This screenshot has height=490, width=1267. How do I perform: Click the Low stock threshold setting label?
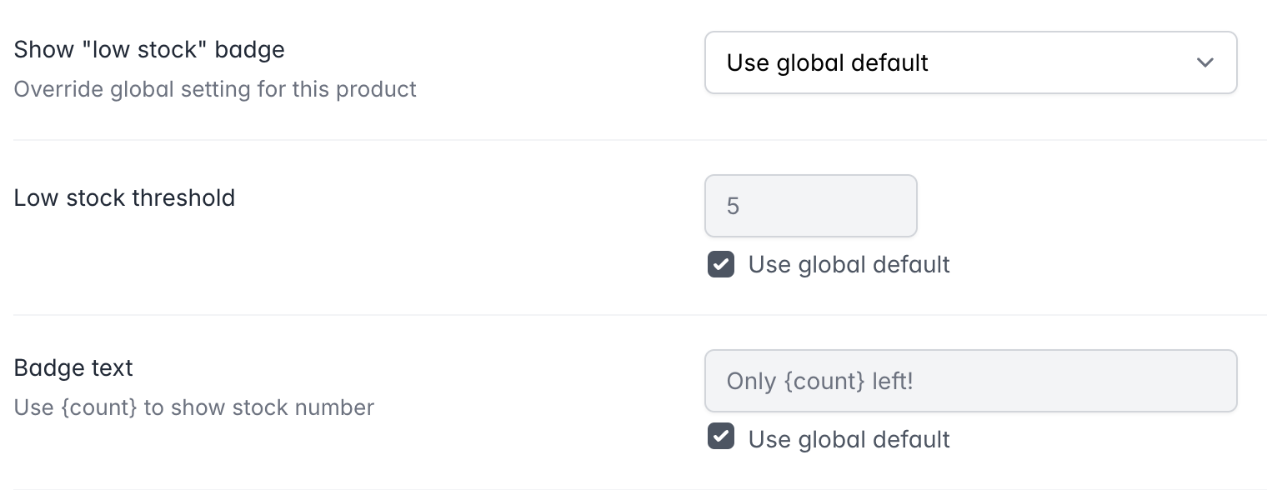124,197
